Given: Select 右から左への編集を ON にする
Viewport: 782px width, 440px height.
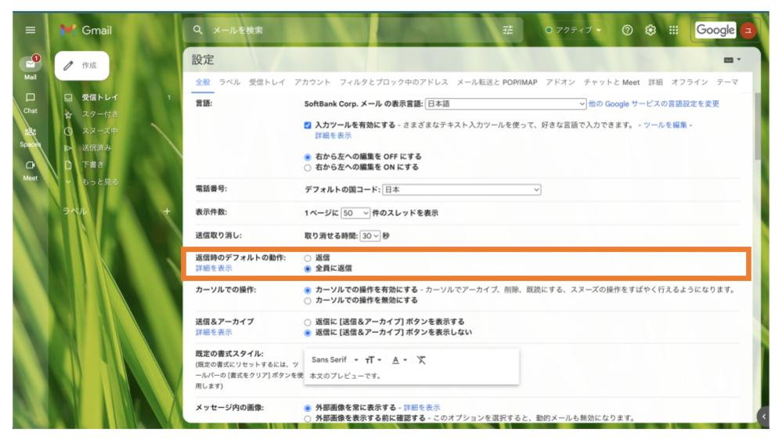Looking at the screenshot, I should (308, 168).
